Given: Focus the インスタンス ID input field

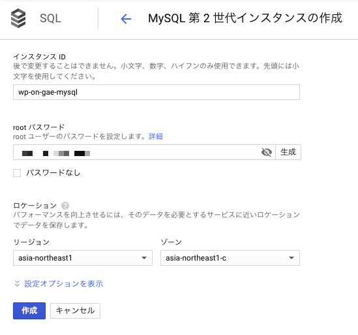Looking at the screenshot, I should click(157, 92).
